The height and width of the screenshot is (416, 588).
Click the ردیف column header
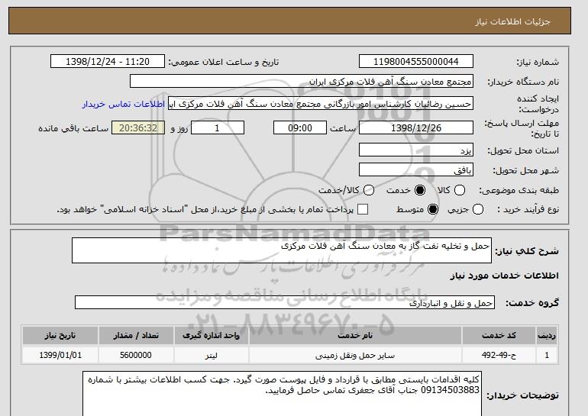coord(547,335)
